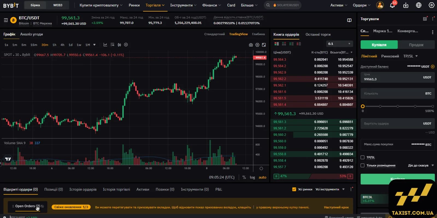Open the notifications bell
The image size is (437, 218).
point(392,5)
